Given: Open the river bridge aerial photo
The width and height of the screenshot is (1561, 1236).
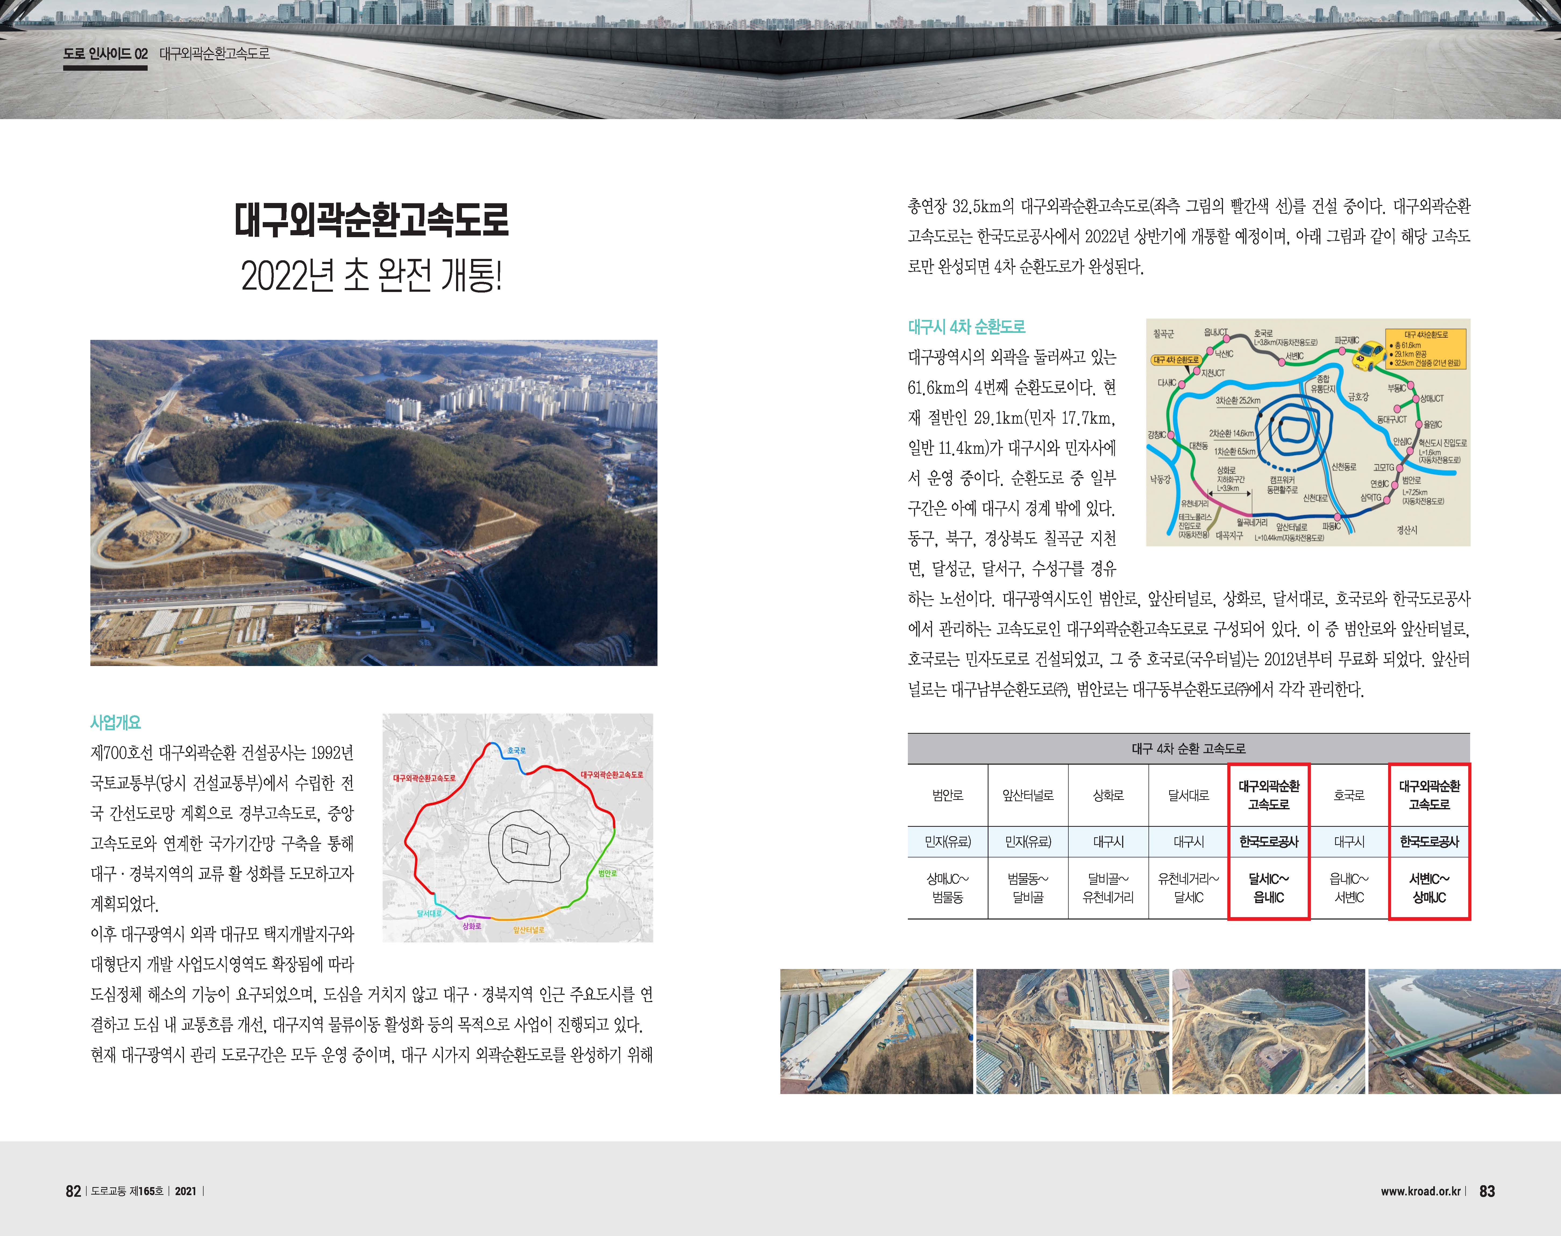Looking at the screenshot, I should [x=1465, y=1031].
